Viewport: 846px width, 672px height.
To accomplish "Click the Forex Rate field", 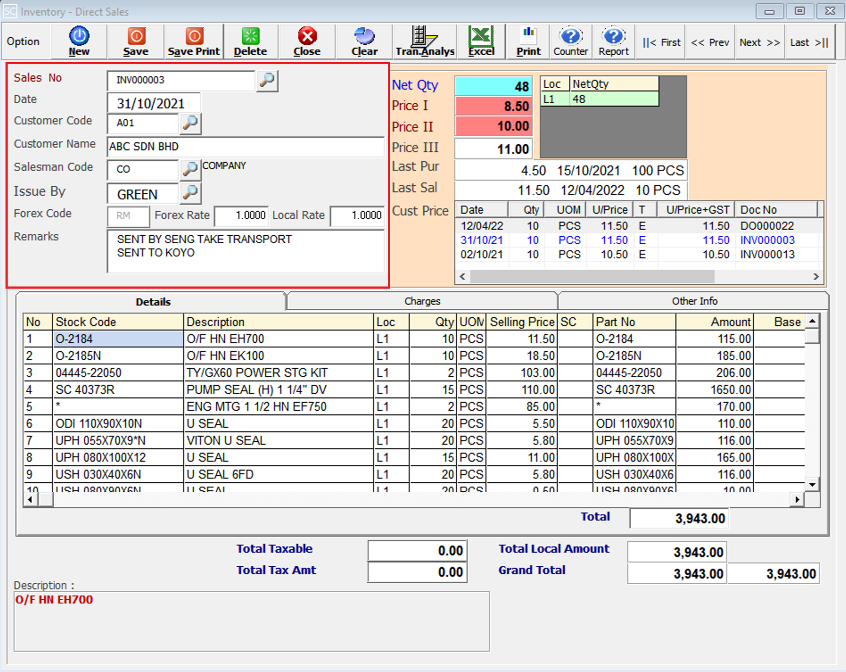I will coord(242,215).
